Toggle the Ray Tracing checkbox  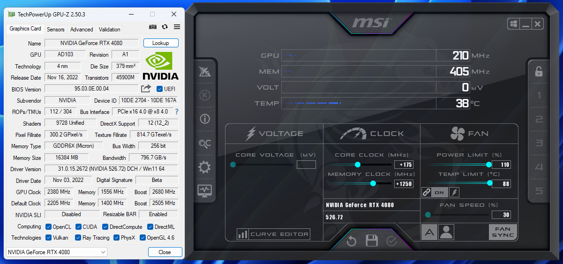(78, 238)
